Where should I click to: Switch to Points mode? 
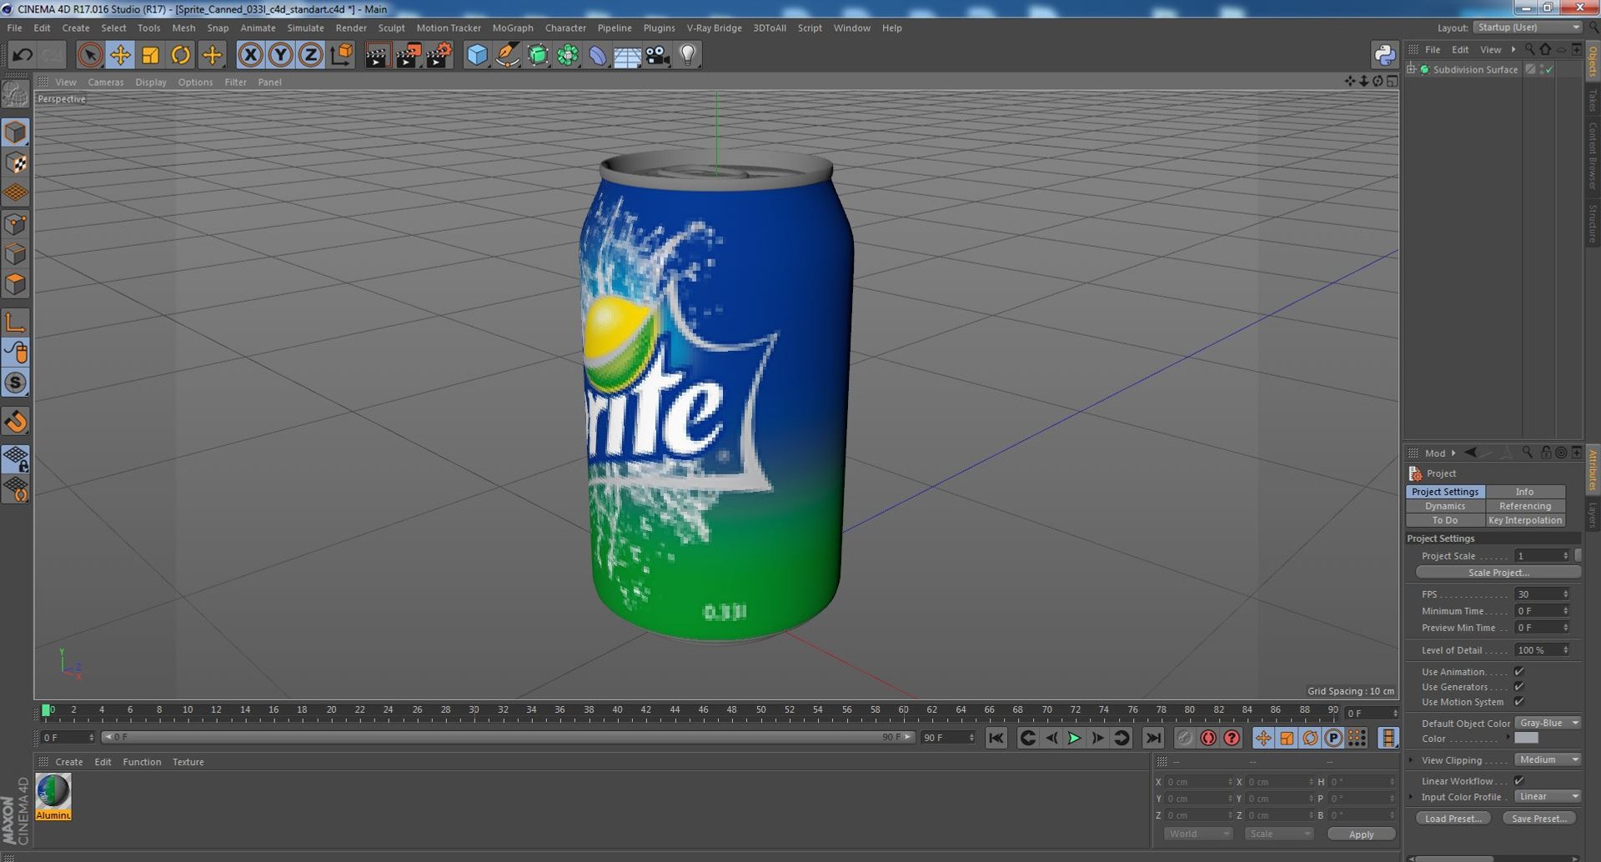pyautogui.click(x=16, y=223)
